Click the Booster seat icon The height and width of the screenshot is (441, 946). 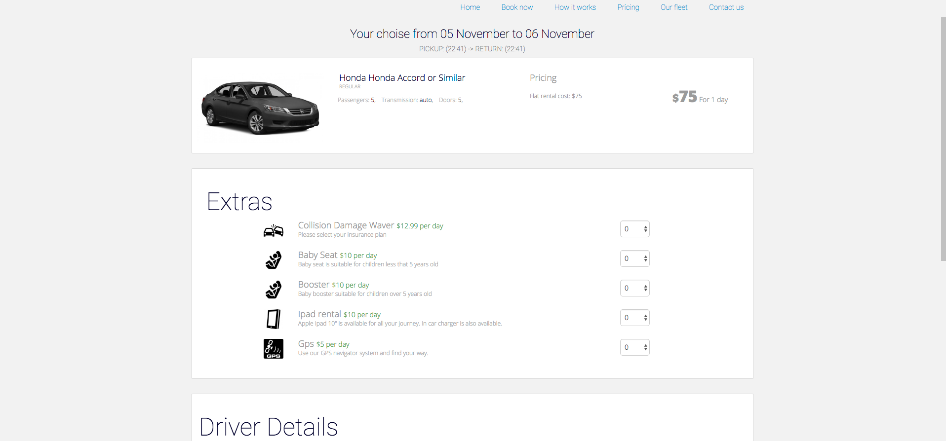273,290
